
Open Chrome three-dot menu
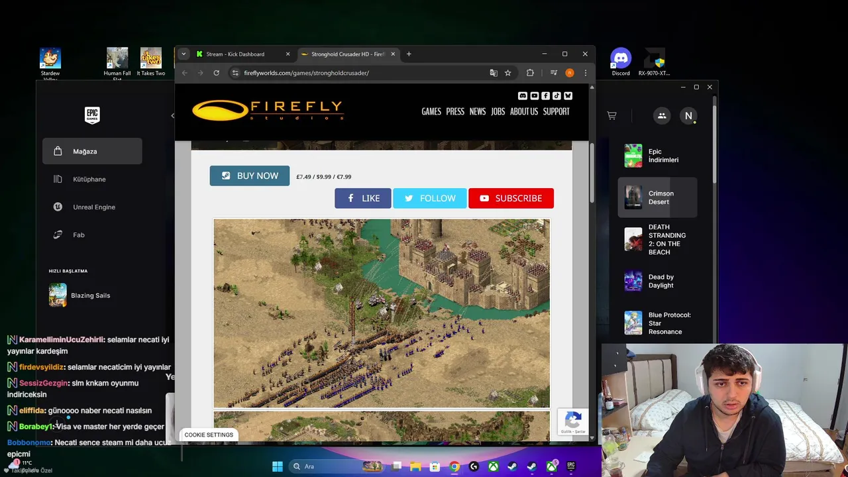pyautogui.click(x=585, y=73)
